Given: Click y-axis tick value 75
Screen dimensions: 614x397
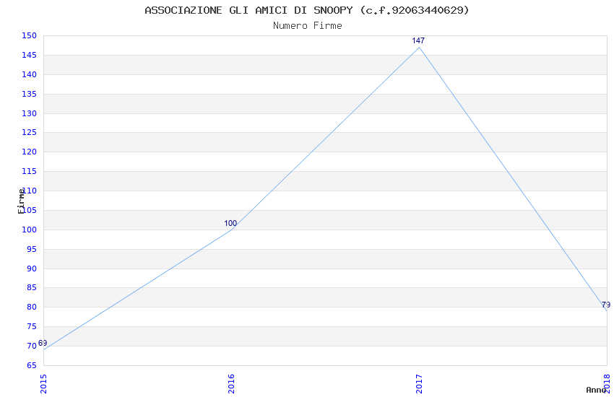Looking at the screenshot, I should [32, 326].
